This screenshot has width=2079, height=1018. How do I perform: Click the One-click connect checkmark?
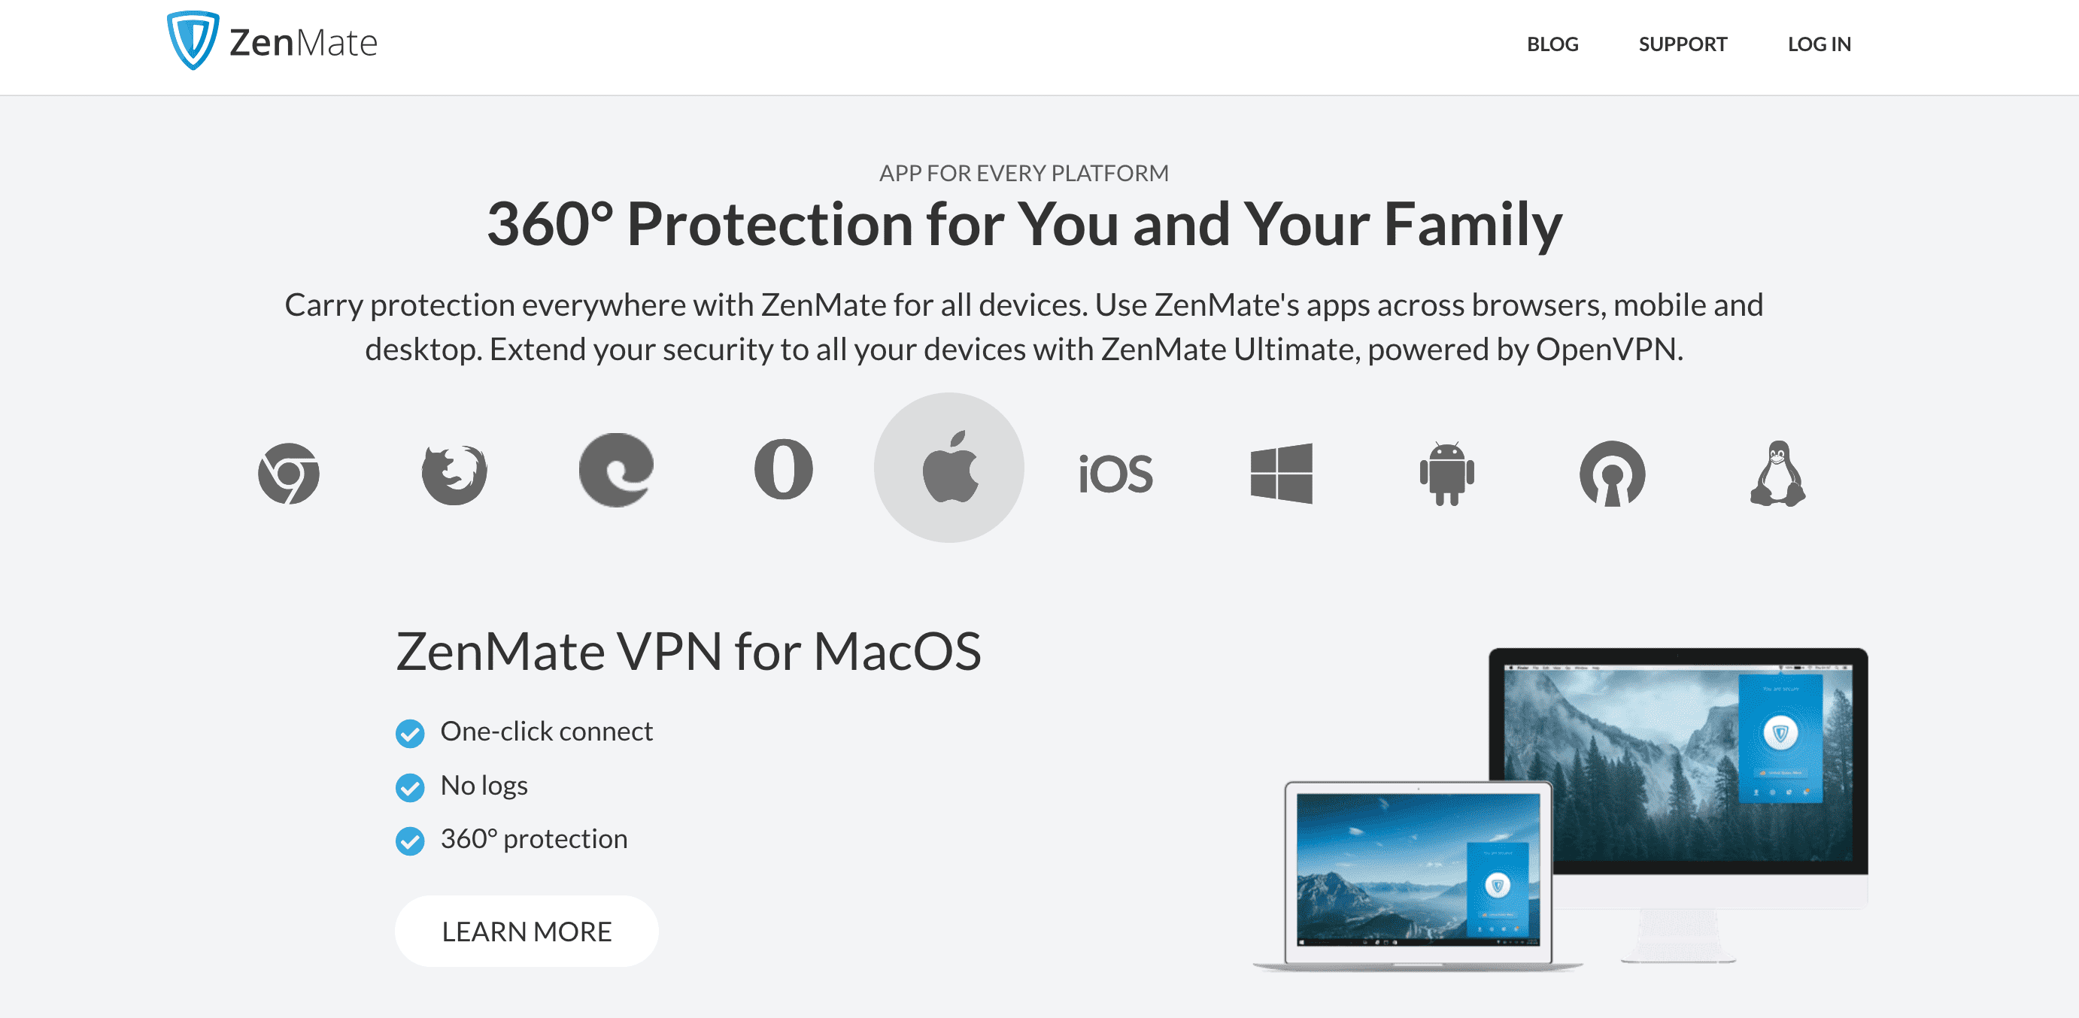coord(410,733)
